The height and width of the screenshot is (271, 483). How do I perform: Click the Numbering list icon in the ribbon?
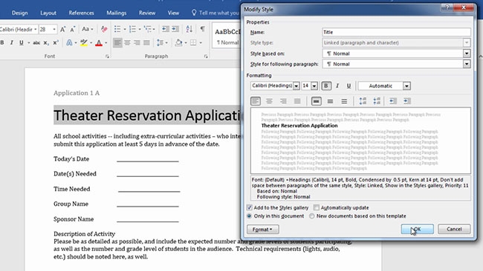coord(132,30)
